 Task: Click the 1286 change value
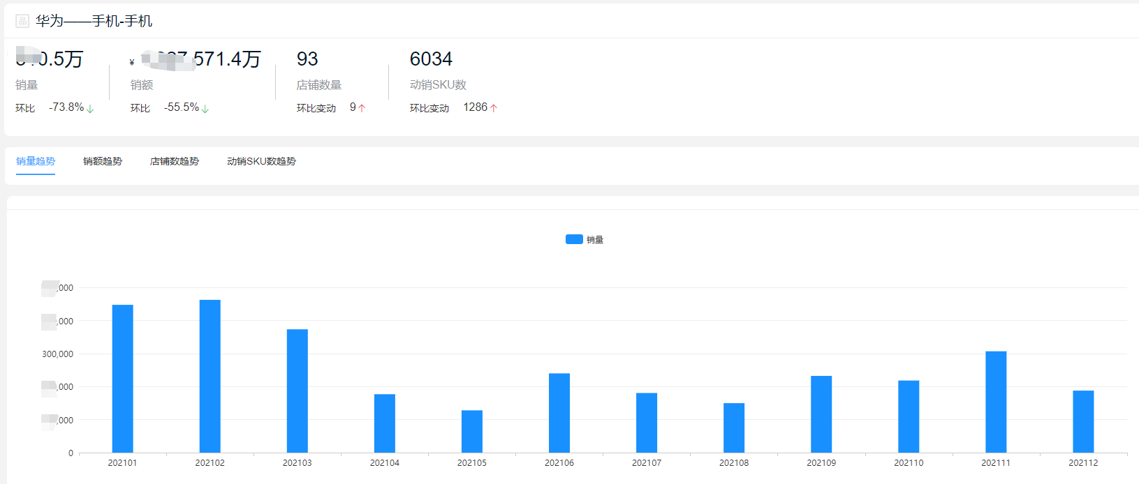coord(476,107)
